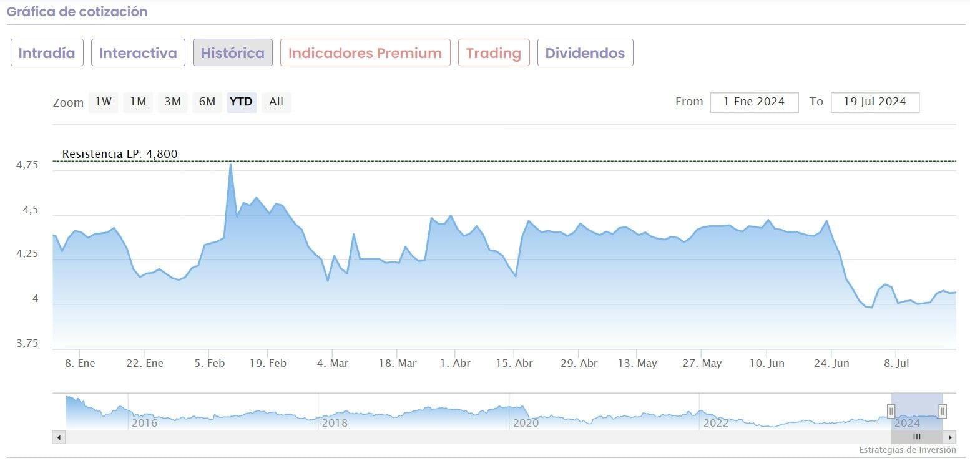Viewport: 970px width, 471px height.
Task: Click the From date field
Action: [x=754, y=102]
